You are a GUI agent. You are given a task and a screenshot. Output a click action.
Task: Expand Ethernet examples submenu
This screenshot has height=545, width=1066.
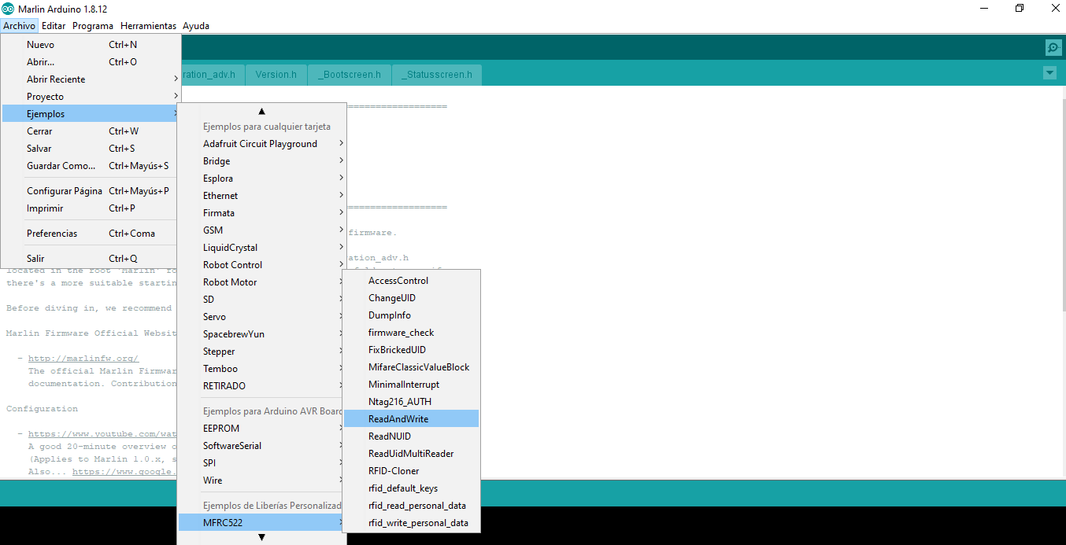coord(262,196)
